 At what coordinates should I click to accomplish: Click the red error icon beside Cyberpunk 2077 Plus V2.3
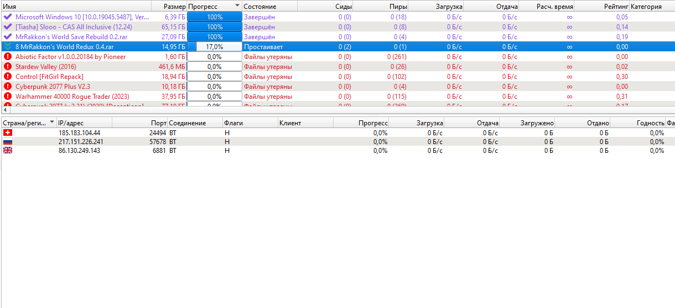(8, 87)
